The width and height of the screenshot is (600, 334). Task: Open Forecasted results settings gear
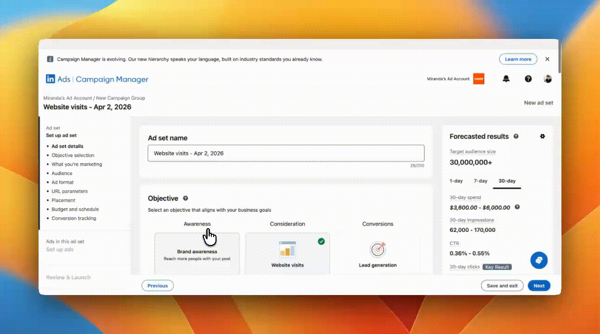point(542,136)
